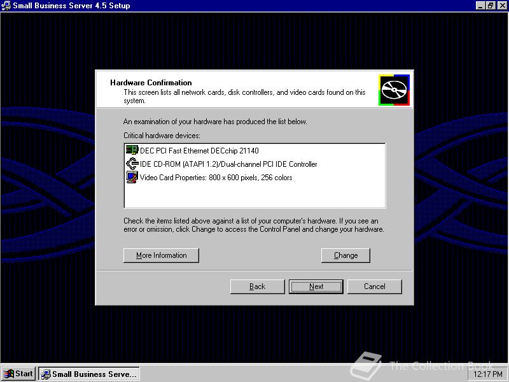
Task: Select the Video Card Properties 800 x 600 row
Action: pos(216,178)
